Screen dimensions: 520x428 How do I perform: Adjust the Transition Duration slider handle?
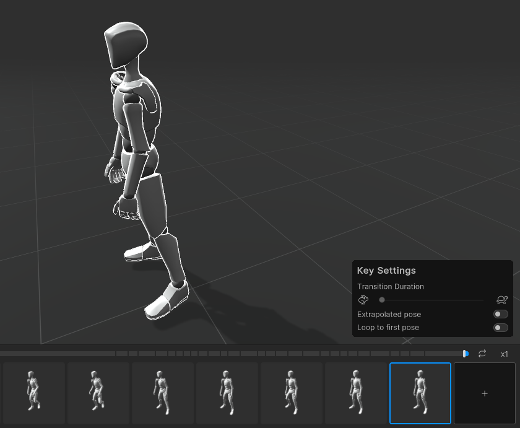click(382, 300)
